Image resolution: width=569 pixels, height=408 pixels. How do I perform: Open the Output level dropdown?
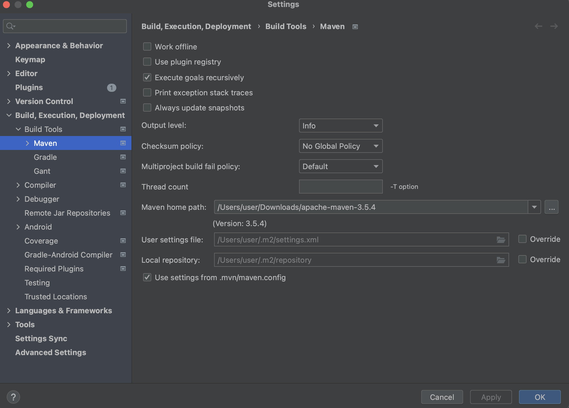341,126
